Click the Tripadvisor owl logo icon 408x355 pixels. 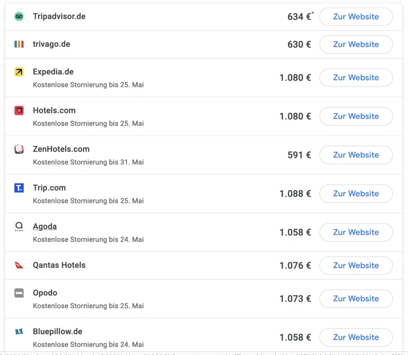coord(19,16)
